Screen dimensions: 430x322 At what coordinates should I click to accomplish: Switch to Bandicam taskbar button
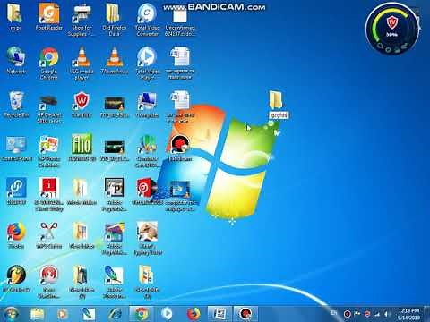pyautogui.click(x=245, y=314)
